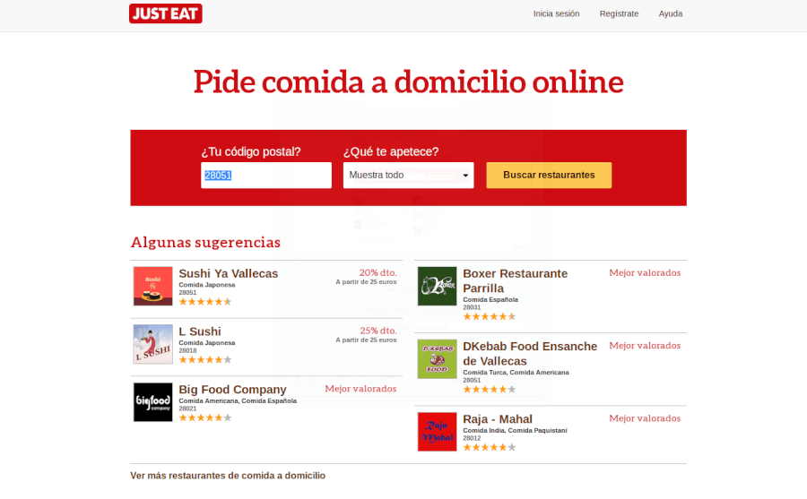Click Comida Japonesa under Sushi Ya Vallecas

tap(207, 285)
